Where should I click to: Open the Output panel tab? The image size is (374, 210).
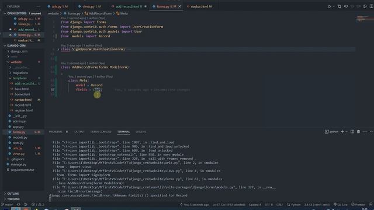click(x=79, y=132)
